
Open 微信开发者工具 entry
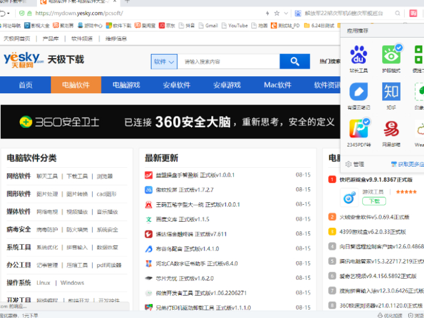tap(201, 293)
